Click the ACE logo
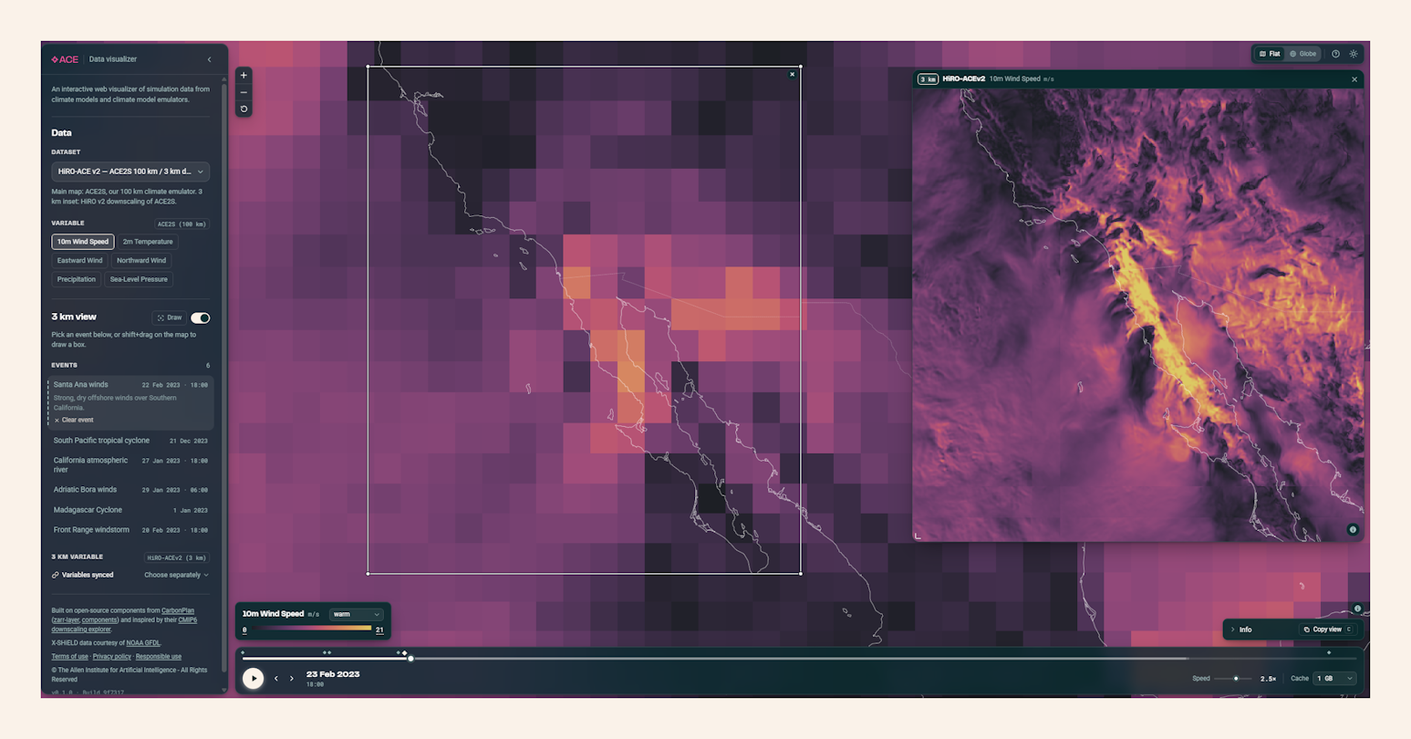The image size is (1411, 739). [x=65, y=59]
